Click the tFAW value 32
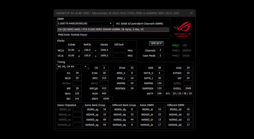This screenshot has height=139, width=254. [132, 68]
